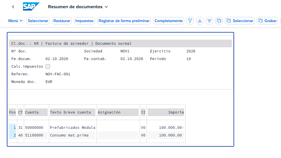Click the Texto breve cuenta header

coord(72,112)
